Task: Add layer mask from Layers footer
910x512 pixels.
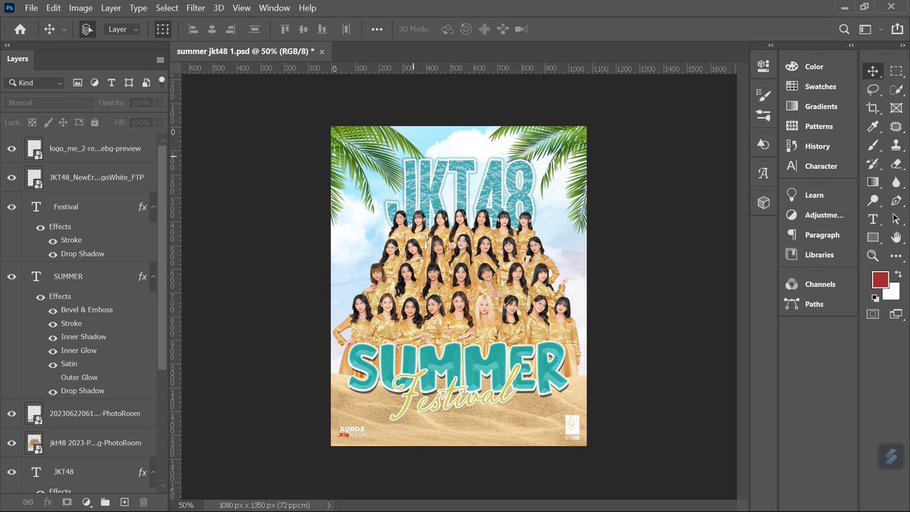Action: [67, 502]
